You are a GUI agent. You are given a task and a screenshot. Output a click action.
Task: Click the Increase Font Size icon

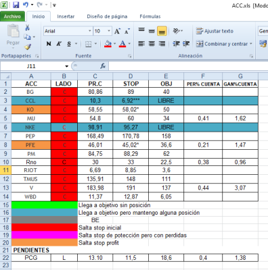pos(117,31)
